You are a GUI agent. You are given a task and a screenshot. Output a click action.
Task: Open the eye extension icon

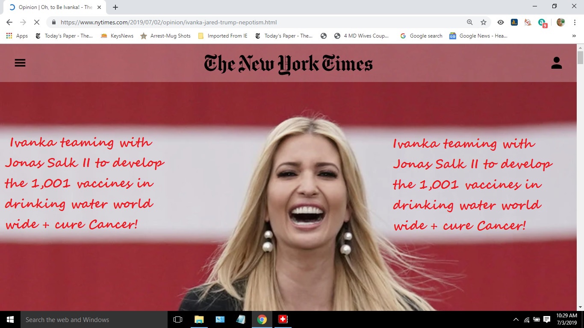[x=501, y=22]
